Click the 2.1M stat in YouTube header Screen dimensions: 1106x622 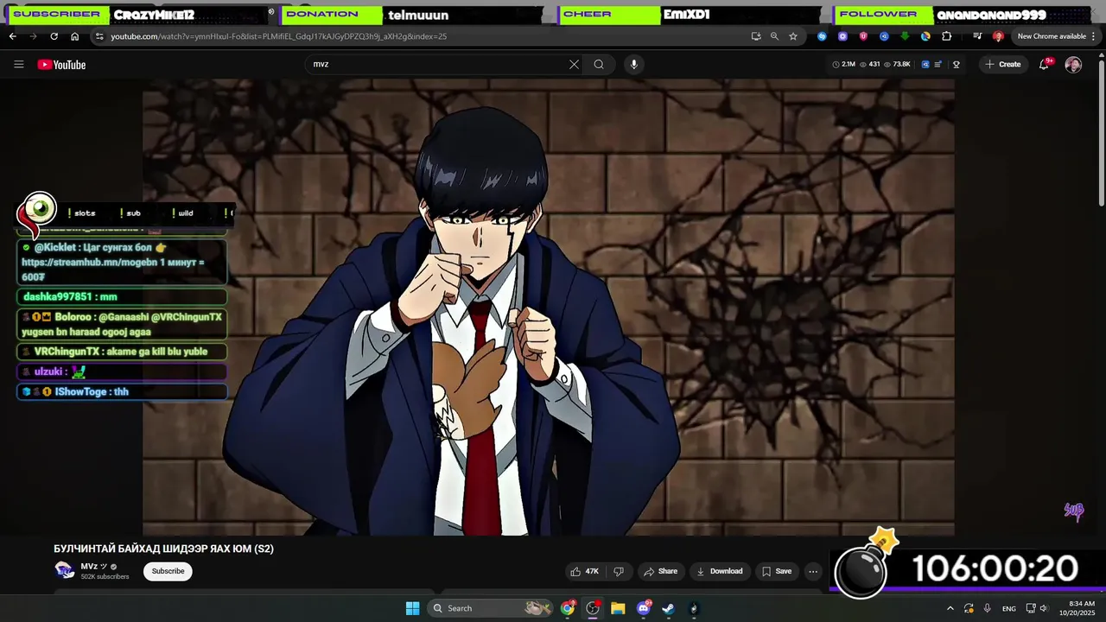pyautogui.click(x=843, y=64)
